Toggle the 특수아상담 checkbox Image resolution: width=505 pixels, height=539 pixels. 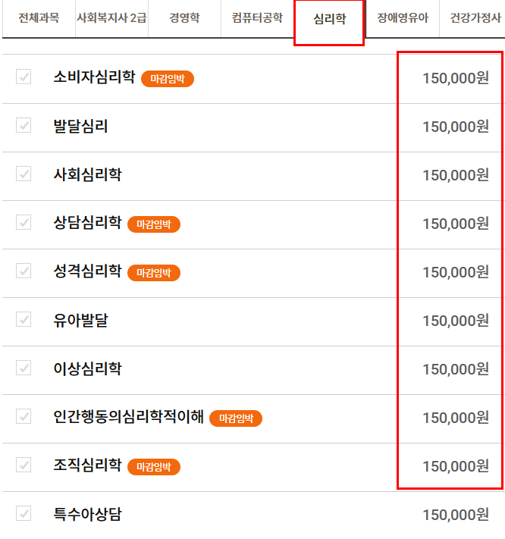(24, 513)
